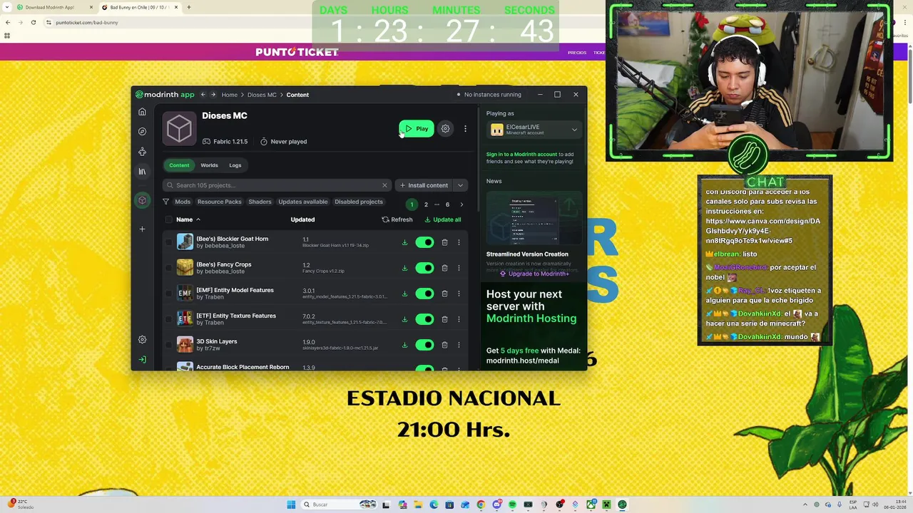This screenshot has width=913, height=513.
Task: Go to next page with arrow
Action: pos(461,204)
